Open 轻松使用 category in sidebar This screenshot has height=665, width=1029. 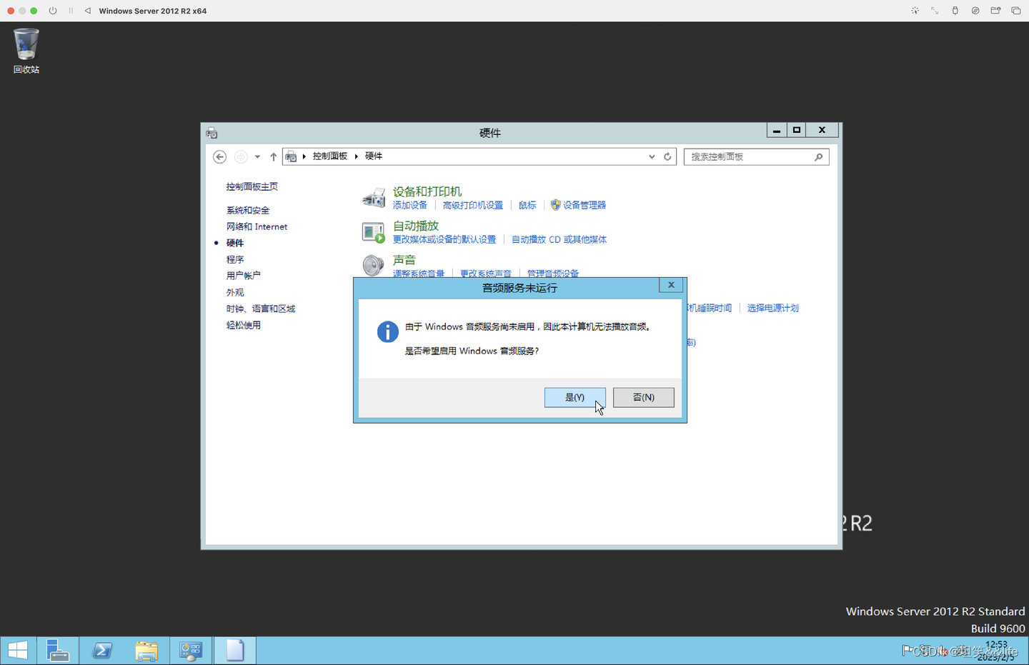point(244,325)
